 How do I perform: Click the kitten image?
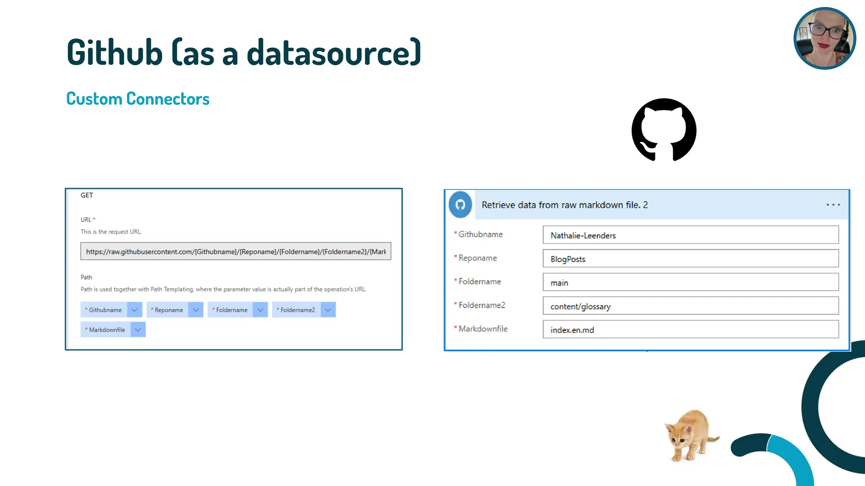[x=691, y=435]
